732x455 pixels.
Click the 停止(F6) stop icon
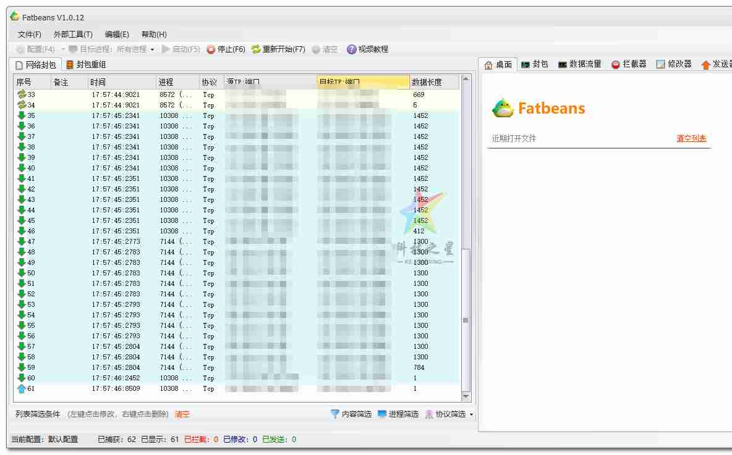point(210,49)
